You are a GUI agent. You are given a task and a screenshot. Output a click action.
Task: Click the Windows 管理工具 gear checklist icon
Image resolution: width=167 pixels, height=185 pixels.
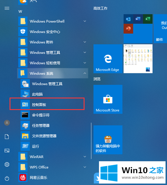point(25,84)
